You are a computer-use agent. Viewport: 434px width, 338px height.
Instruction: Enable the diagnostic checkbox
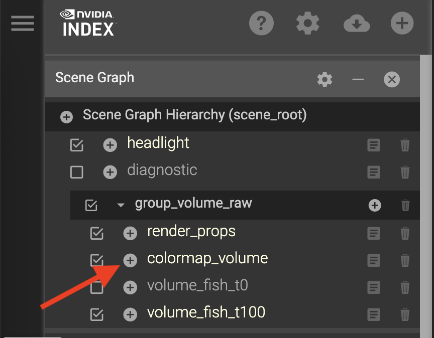(x=77, y=173)
